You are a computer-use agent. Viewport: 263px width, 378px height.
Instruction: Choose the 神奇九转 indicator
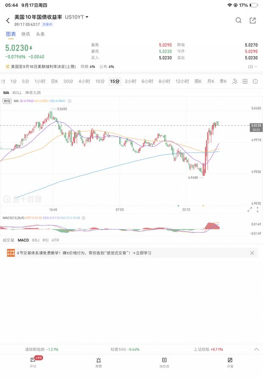(33, 93)
